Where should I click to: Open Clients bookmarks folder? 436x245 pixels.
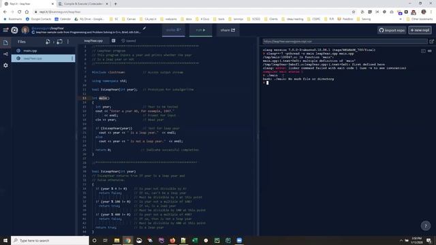click(271, 19)
